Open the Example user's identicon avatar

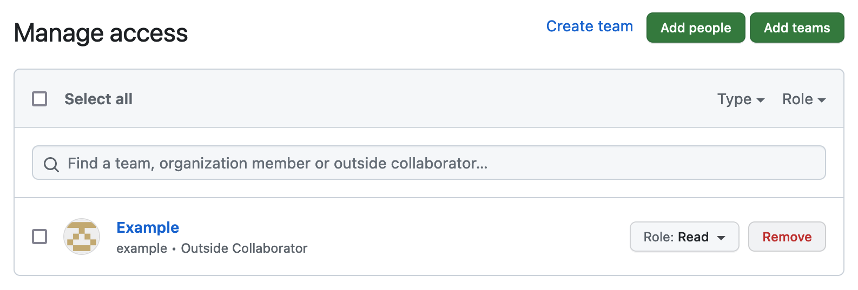tap(82, 237)
